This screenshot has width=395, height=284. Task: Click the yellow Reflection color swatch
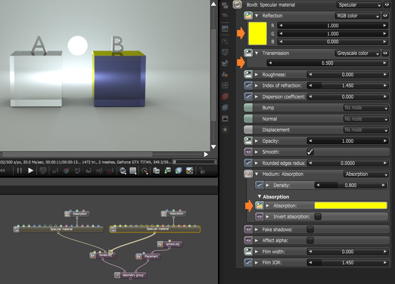[258, 34]
